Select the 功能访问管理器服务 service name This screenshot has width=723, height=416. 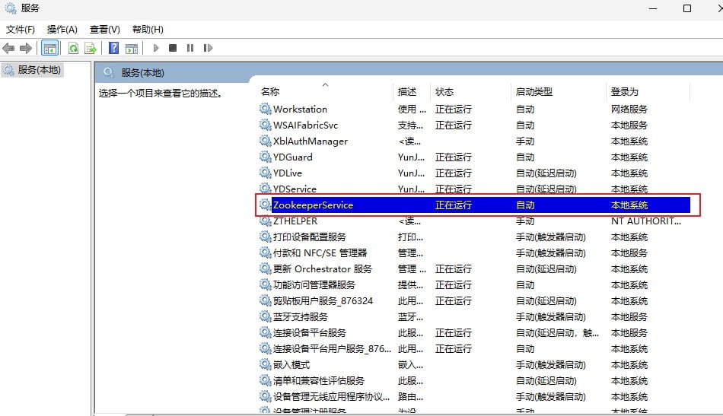coord(314,284)
